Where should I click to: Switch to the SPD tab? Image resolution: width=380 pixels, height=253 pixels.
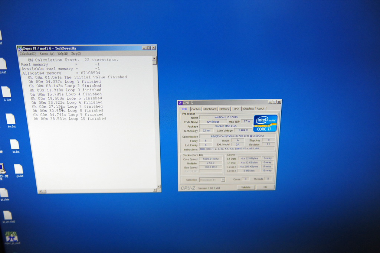[236, 109]
